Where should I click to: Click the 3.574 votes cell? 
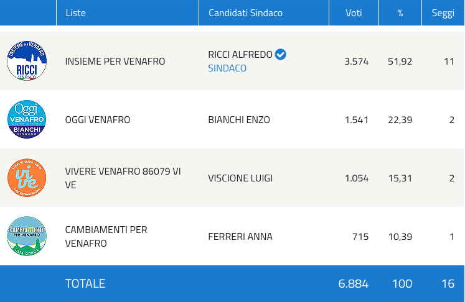(357, 62)
